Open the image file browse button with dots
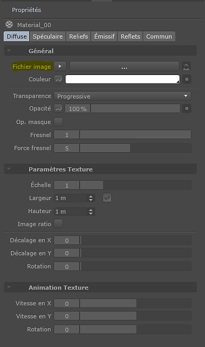This screenshot has width=205, height=347. point(124,66)
